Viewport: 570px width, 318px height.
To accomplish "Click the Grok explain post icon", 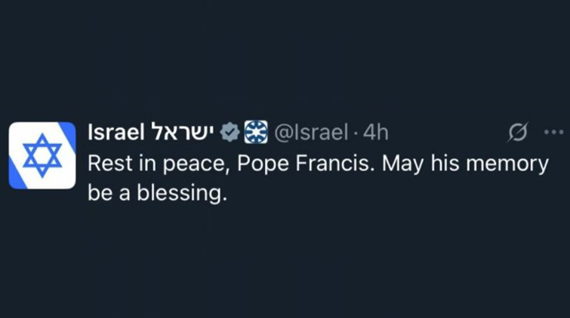I will pos(518,133).
